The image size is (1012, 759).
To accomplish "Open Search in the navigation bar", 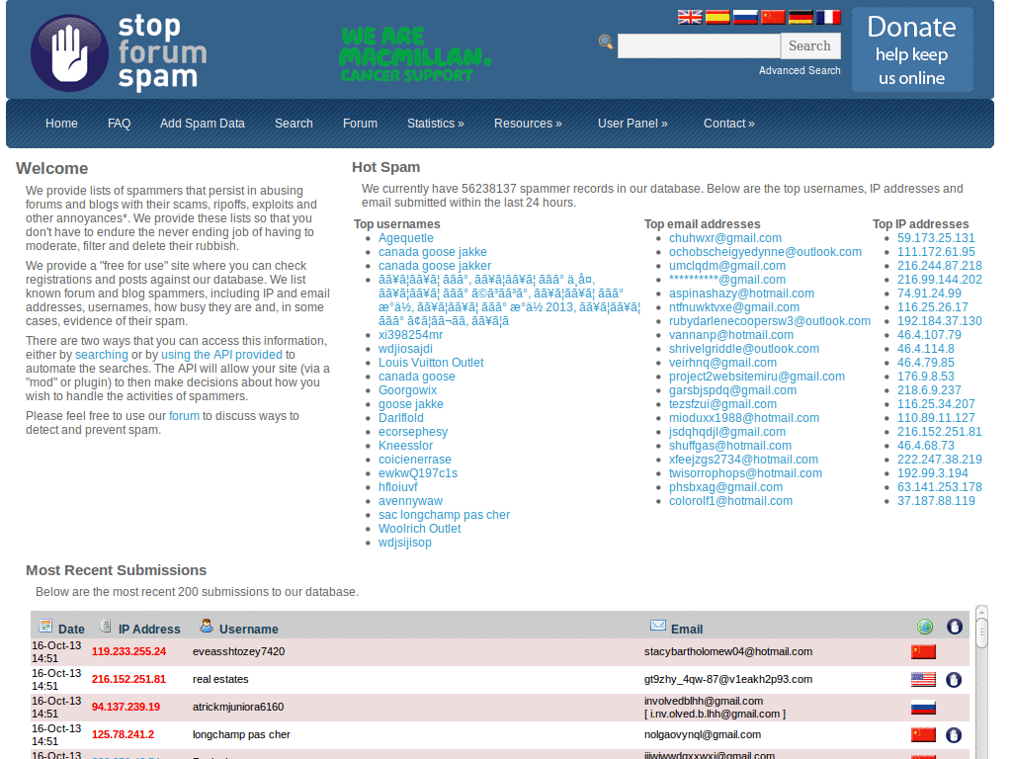I will coord(294,124).
